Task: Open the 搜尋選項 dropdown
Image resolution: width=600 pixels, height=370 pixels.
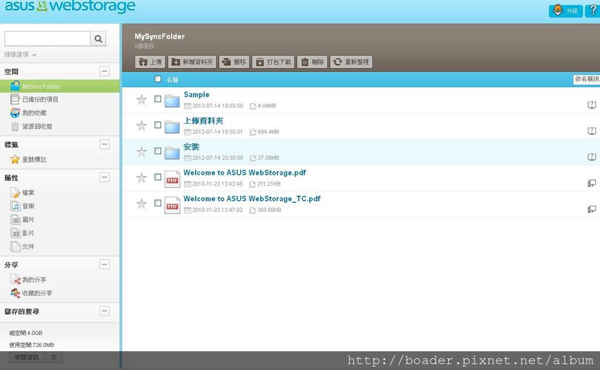Action: click(x=21, y=55)
